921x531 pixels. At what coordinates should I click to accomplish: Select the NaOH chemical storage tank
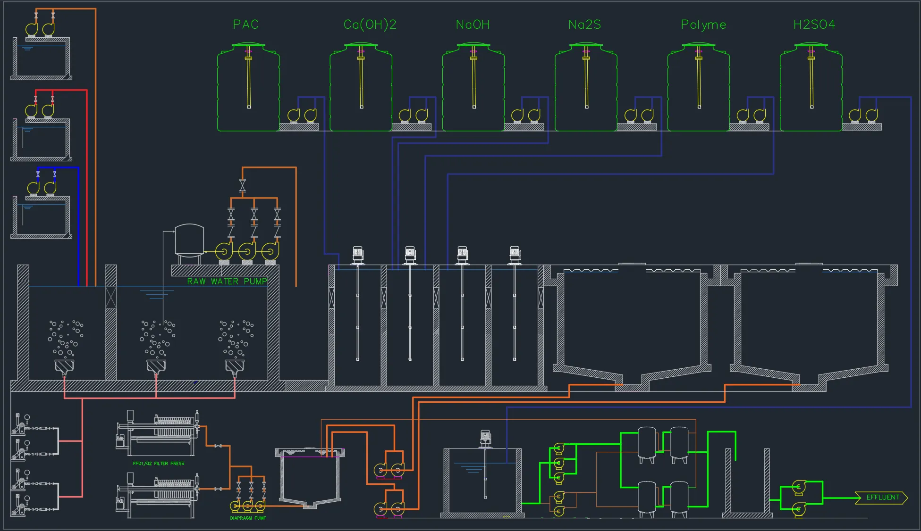[x=473, y=87]
